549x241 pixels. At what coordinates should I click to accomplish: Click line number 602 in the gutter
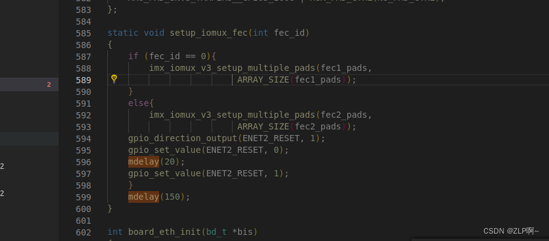pyautogui.click(x=83, y=232)
